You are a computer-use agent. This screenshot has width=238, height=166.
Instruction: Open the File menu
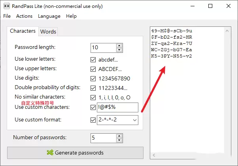(7, 16)
